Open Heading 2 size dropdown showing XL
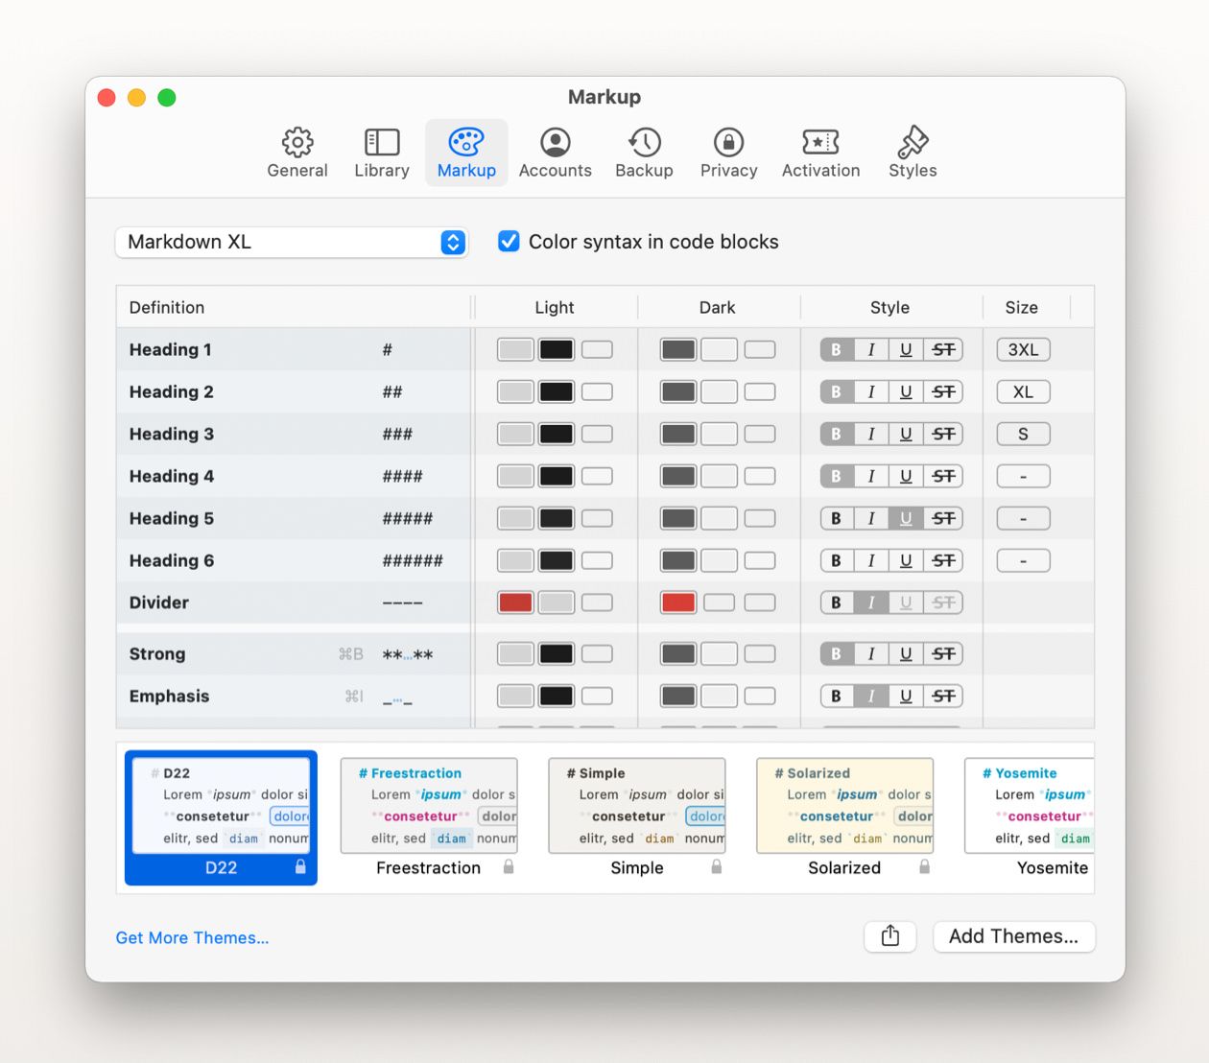This screenshot has height=1063, width=1209. (1023, 391)
